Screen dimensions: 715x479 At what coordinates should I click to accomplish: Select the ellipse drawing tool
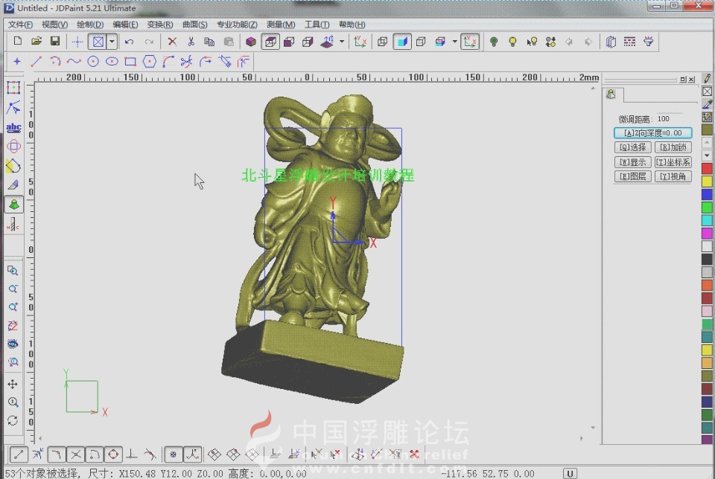click(112, 62)
